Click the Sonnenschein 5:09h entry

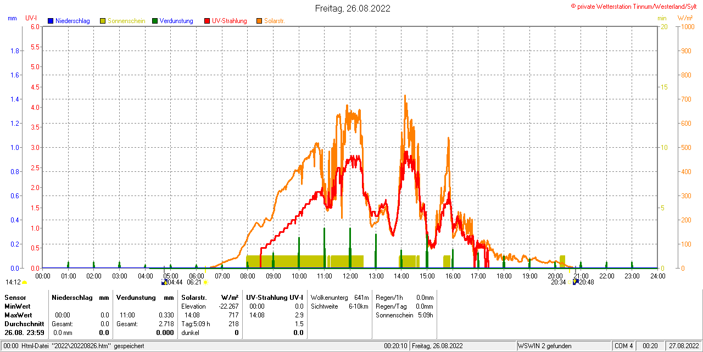(x=405, y=315)
